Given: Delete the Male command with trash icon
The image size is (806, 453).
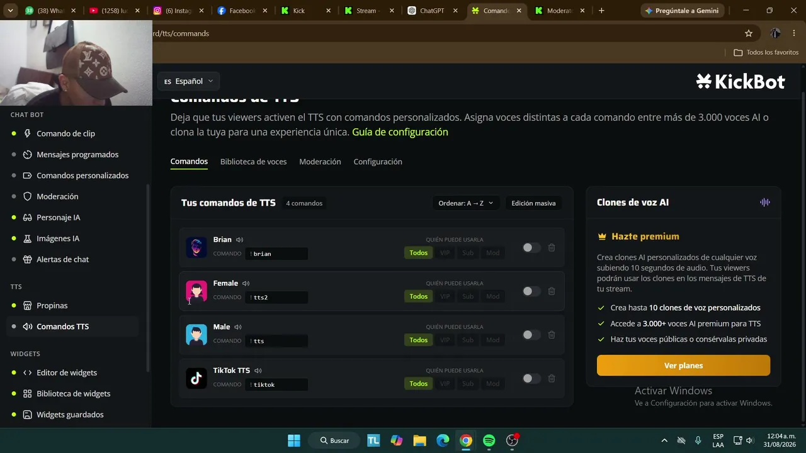Looking at the screenshot, I should pos(552,335).
